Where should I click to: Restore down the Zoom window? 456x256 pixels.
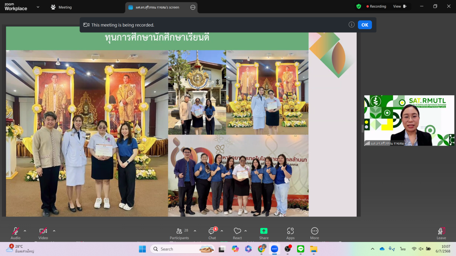tap(435, 6)
